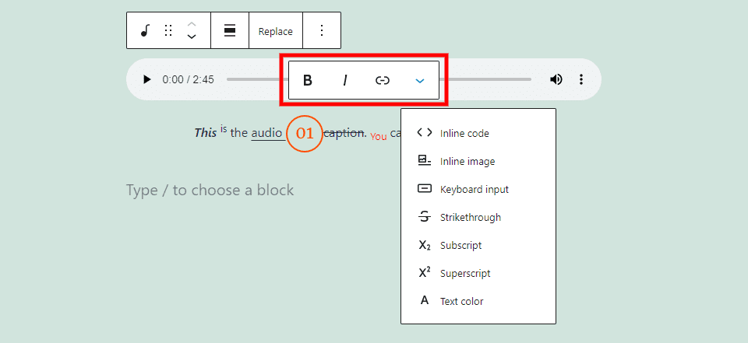The image size is (748, 343).
Task: Open block options three-dot menu
Action: (322, 31)
